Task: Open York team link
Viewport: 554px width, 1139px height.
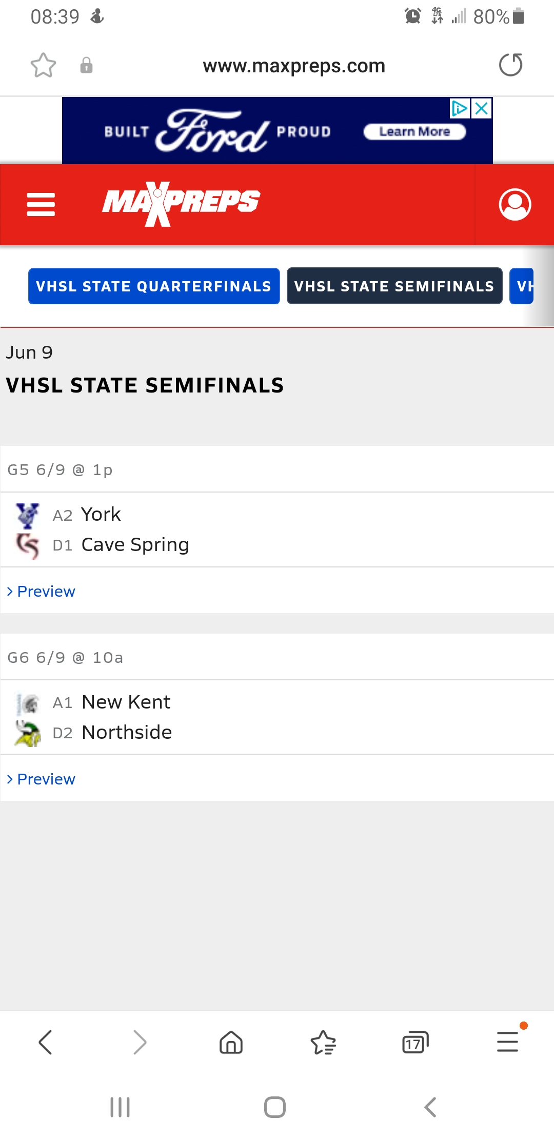Action: pyautogui.click(x=101, y=514)
